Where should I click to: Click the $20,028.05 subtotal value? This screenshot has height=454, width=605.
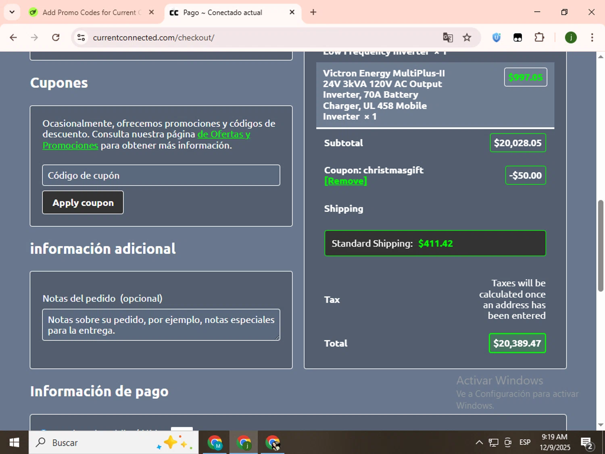click(518, 143)
